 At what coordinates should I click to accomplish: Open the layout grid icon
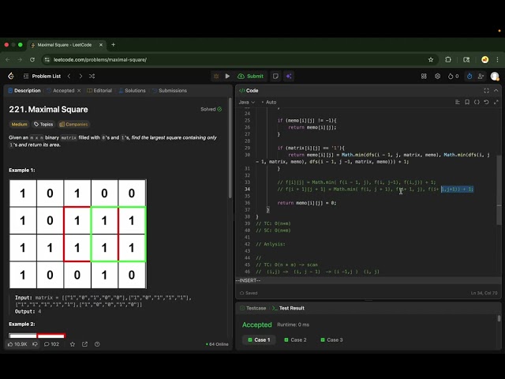(422, 76)
